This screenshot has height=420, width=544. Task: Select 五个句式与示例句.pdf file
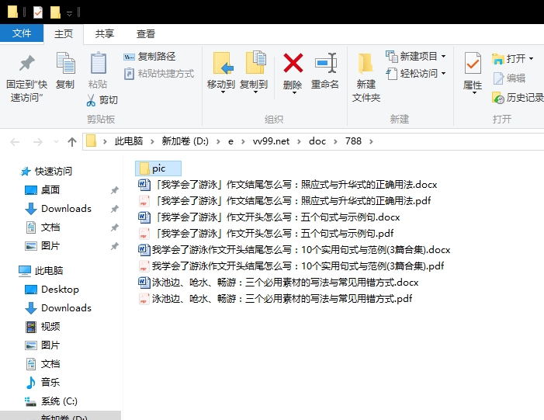point(266,234)
